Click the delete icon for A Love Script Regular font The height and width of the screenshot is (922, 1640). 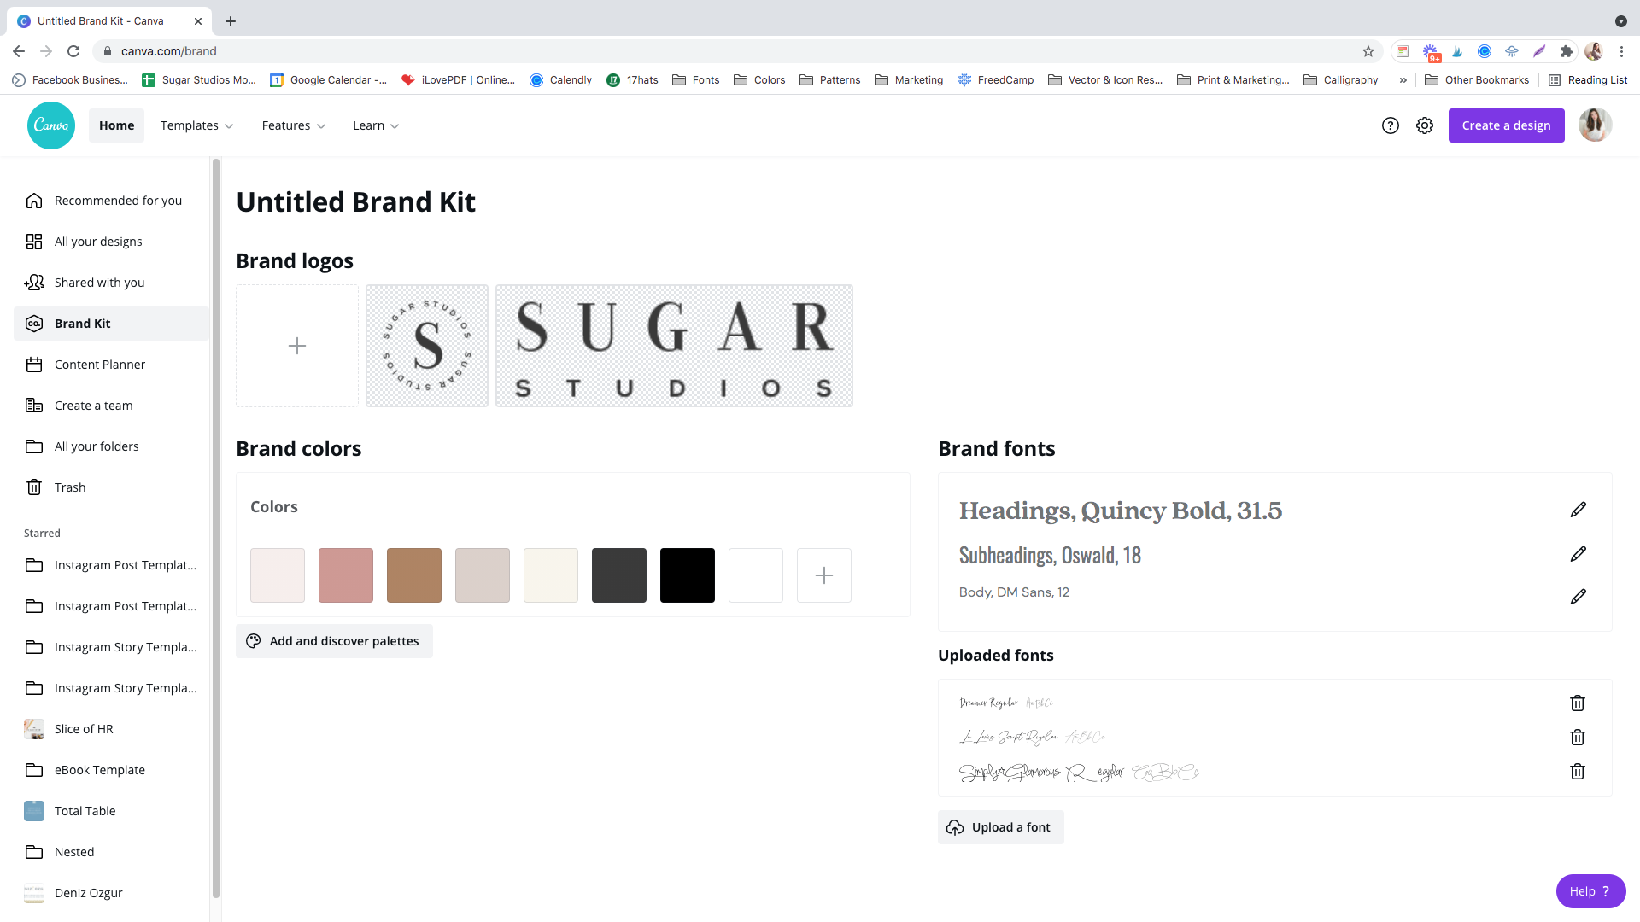tap(1577, 738)
